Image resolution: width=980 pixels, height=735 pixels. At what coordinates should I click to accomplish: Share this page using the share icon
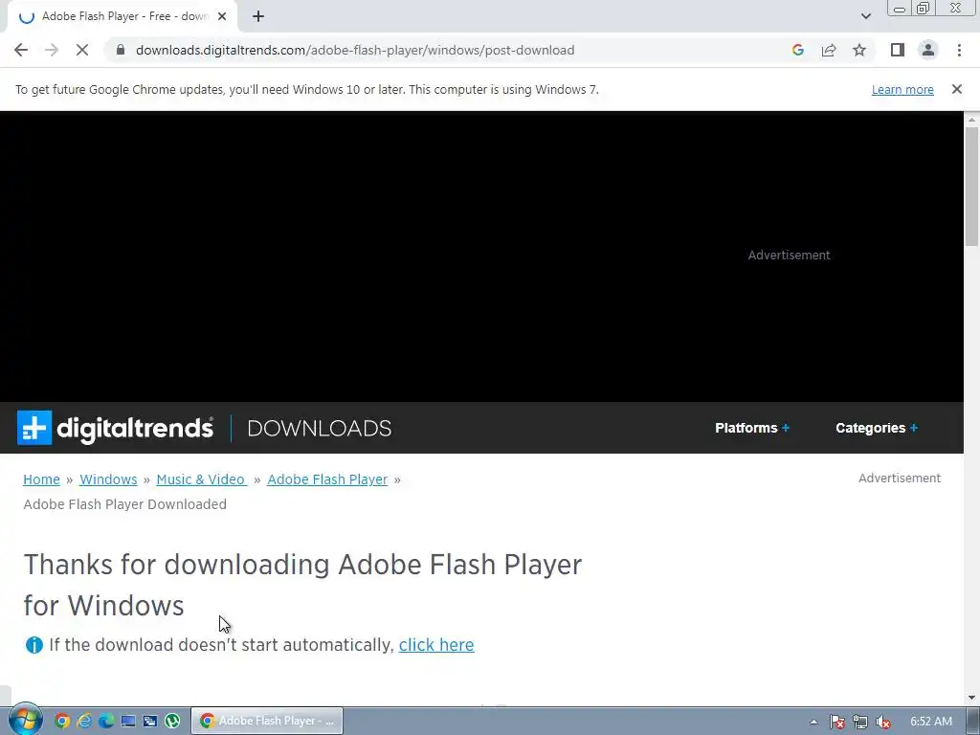pyautogui.click(x=829, y=50)
